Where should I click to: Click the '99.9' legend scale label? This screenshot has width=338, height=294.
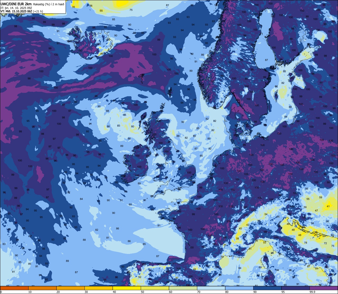click(x=312, y=292)
